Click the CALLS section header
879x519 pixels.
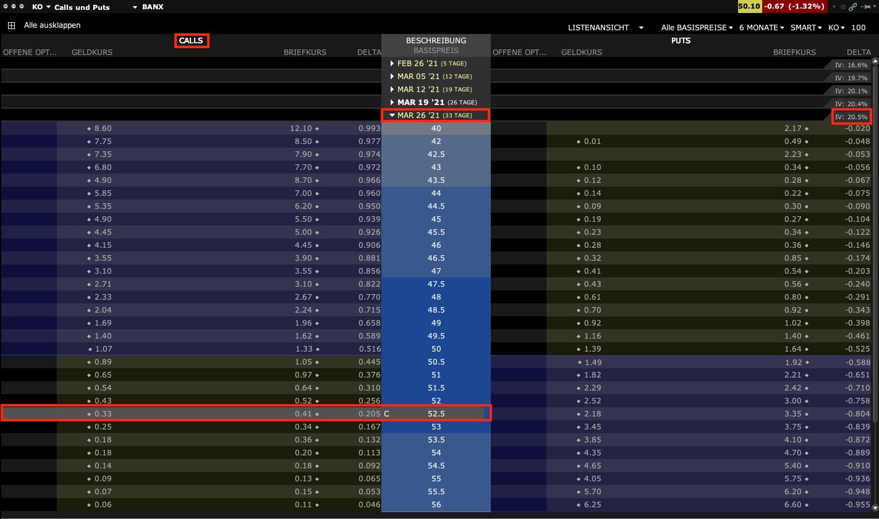pos(191,41)
